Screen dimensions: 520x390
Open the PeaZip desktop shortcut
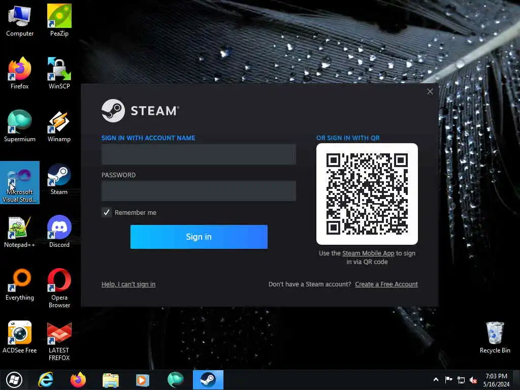[x=59, y=20]
